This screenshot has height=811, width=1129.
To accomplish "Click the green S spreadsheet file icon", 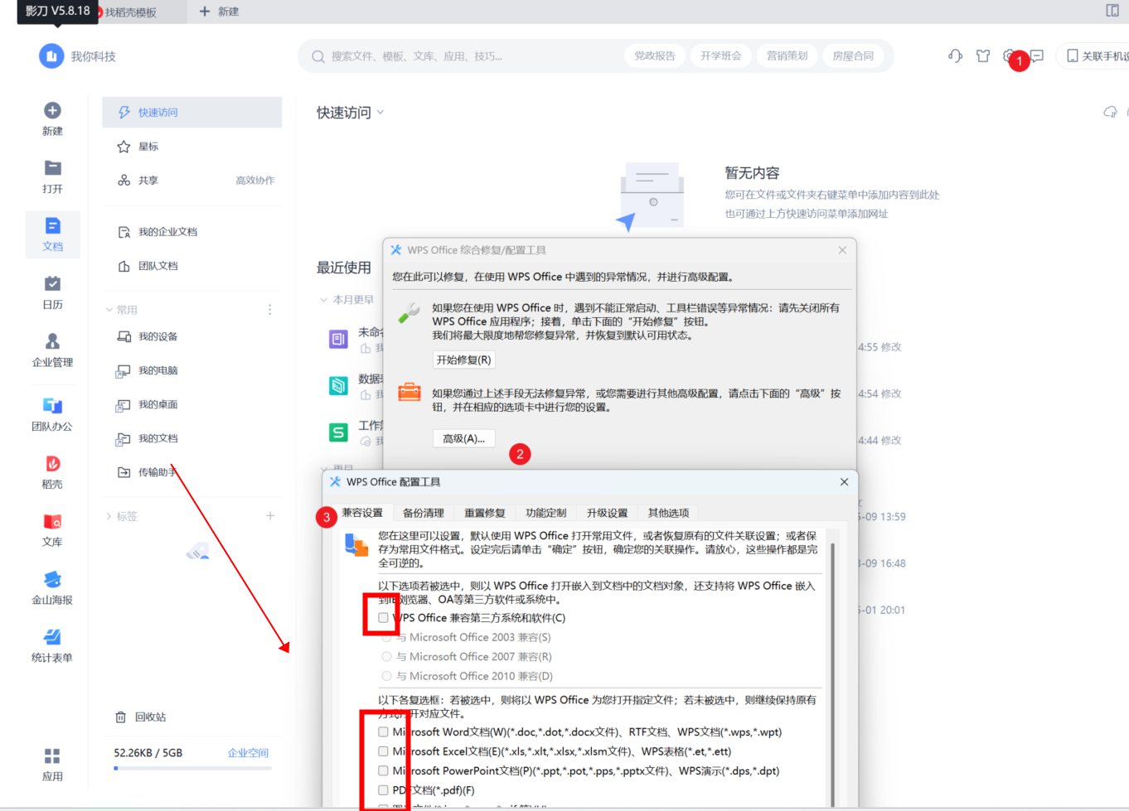I will tap(338, 432).
